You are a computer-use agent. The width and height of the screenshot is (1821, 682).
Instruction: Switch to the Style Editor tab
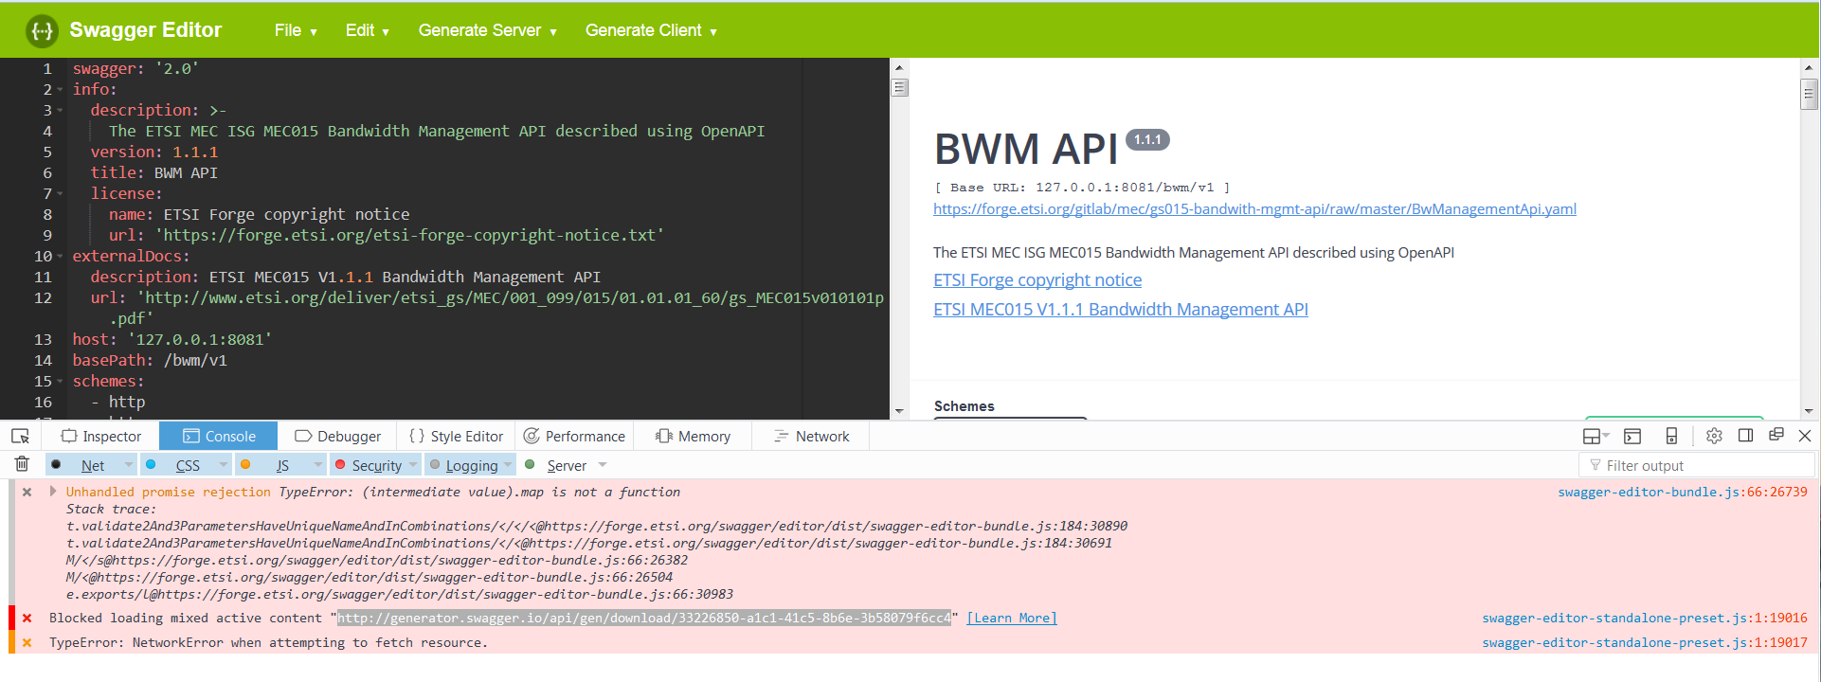pos(456,436)
